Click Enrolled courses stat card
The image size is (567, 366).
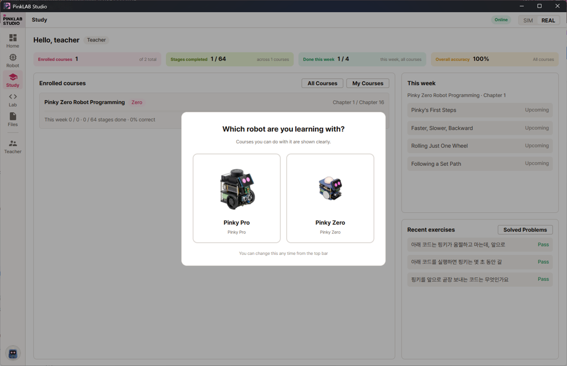point(97,59)
